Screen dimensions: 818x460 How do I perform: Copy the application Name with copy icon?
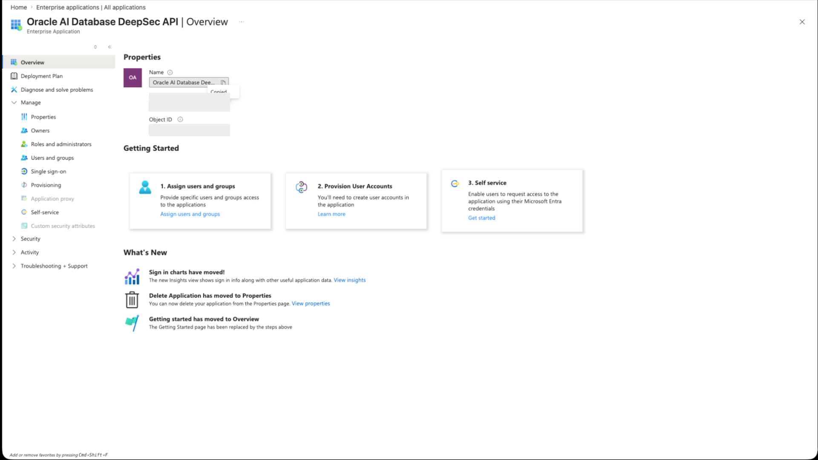point(223,82)
